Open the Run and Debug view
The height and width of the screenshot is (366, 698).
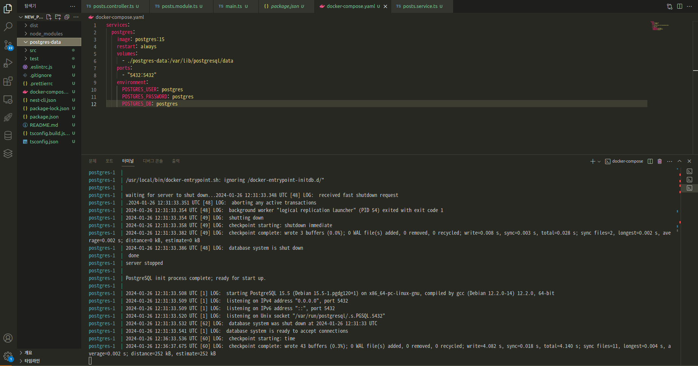8,63
